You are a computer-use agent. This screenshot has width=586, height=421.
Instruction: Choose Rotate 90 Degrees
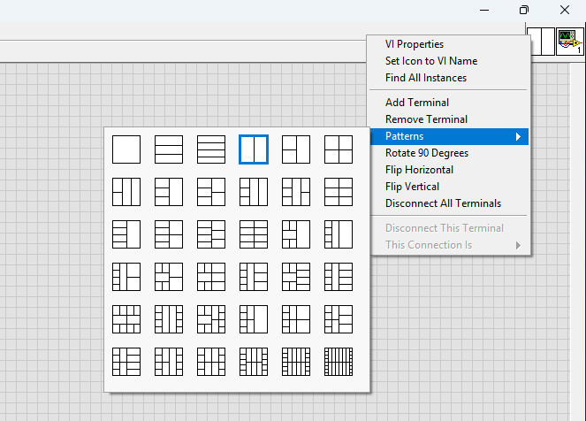[x=449, y=153]
